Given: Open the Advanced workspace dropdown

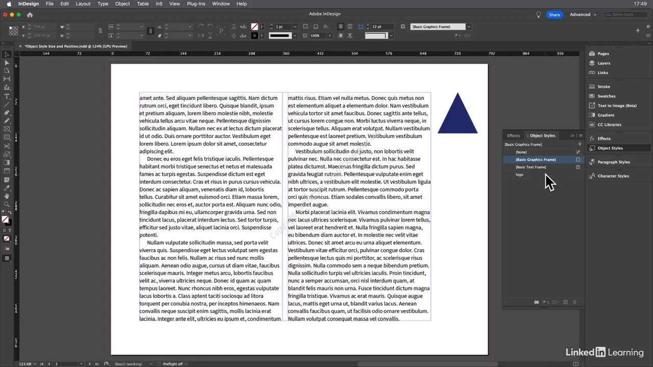Looking at the screenshot, I should tap(583, 15).
